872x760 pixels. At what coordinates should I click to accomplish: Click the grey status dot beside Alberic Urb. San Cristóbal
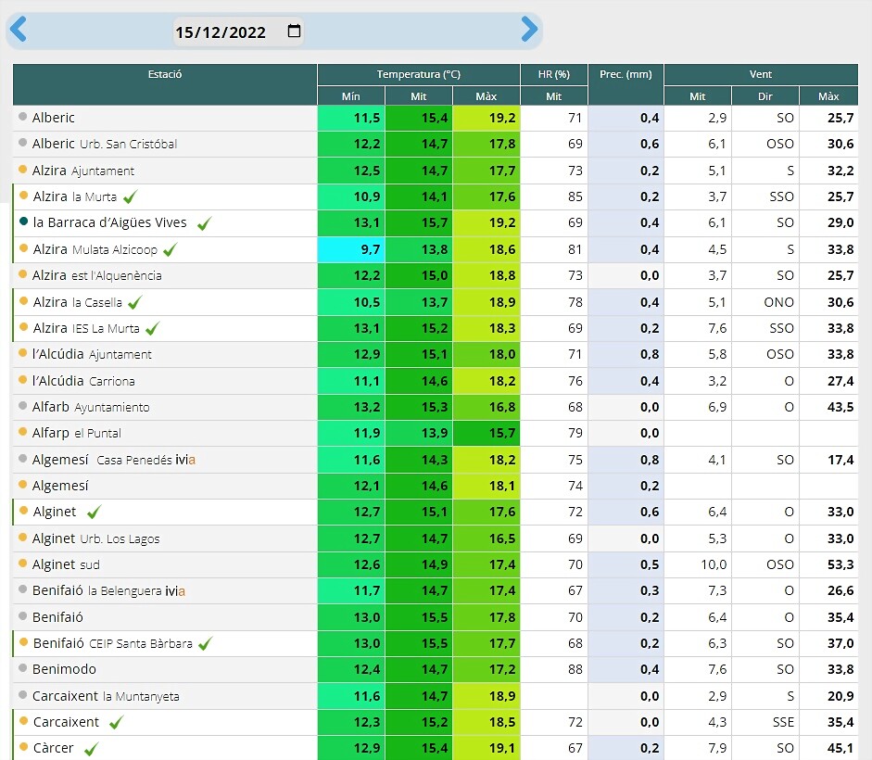tap(23, 143)
